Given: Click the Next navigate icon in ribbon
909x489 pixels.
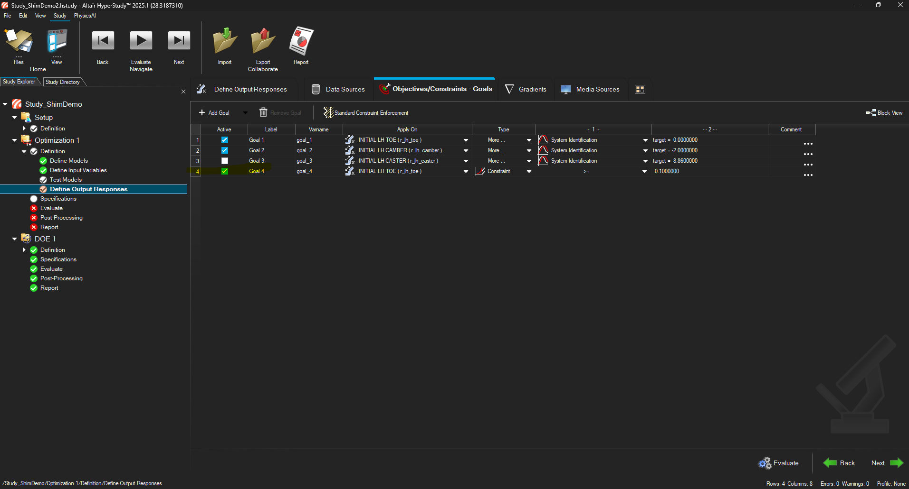Looking at the screenshot, I should point(179,41).
